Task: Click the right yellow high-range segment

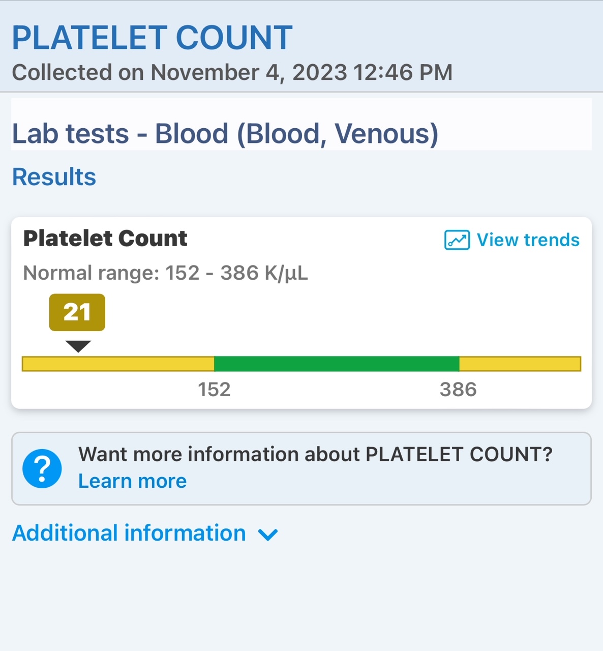Action: (520, 364)
